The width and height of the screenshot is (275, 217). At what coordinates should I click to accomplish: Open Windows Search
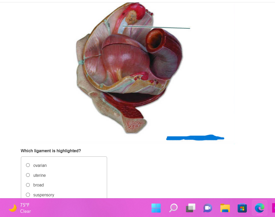173,208
